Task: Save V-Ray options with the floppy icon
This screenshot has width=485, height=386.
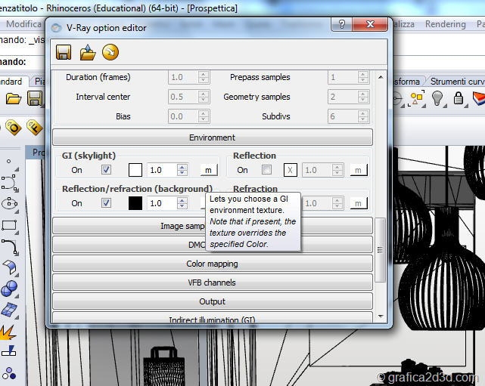Action: tap(64, 52)
